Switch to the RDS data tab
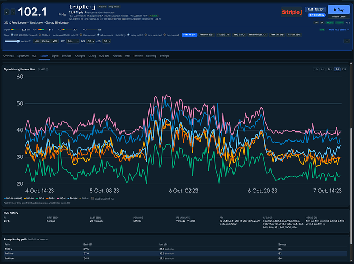 coord(104,56)
